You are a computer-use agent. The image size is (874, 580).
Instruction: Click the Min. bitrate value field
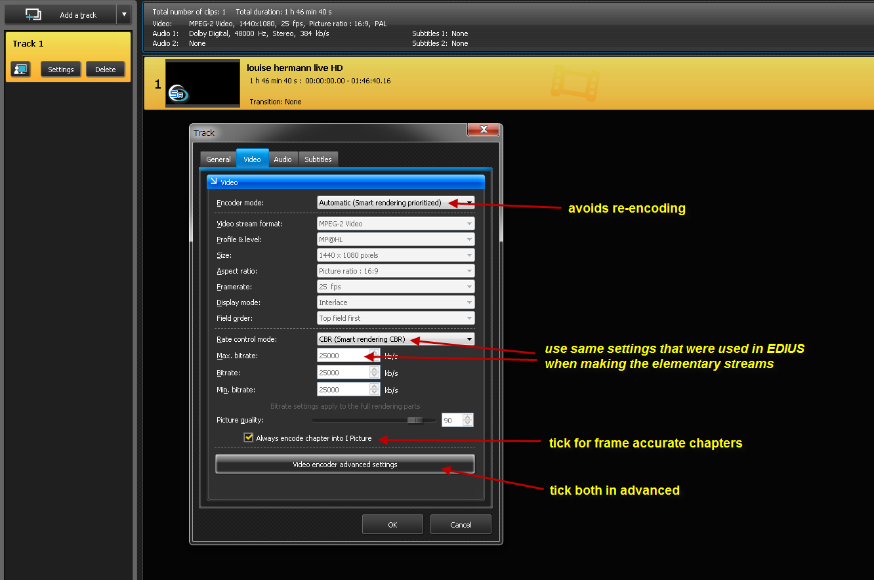[343, 390]
